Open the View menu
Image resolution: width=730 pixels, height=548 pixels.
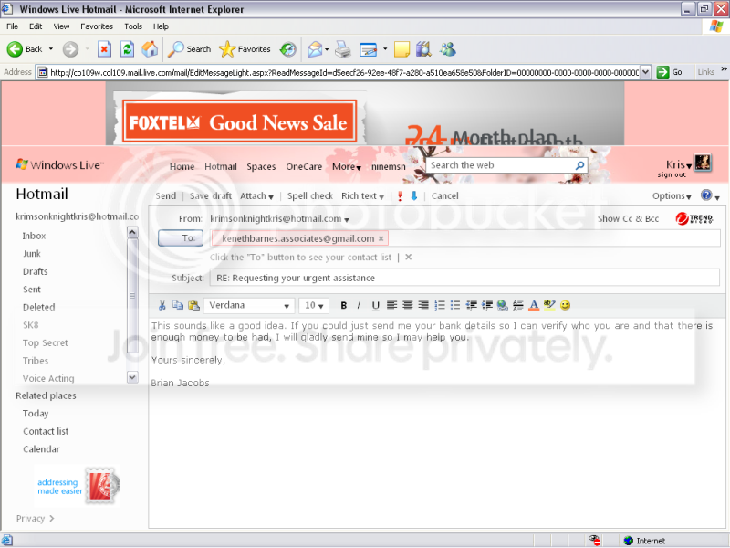(x=61, y=26)
